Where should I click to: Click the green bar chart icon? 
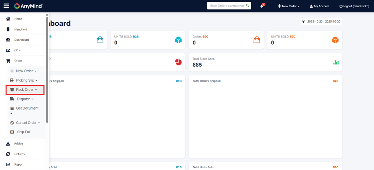(x=336, y=62)
